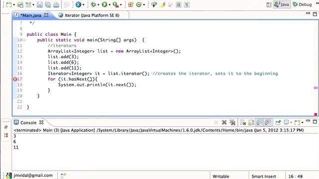Screen dimensions: 319x179
Task: Open Display Selected Console dropdown arrow
Action: point(291,123)
